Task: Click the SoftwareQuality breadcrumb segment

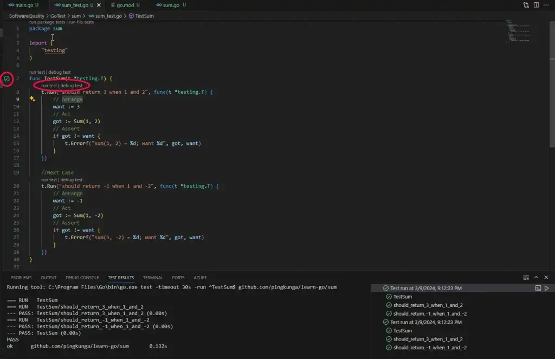Action: tap(27, 16)
